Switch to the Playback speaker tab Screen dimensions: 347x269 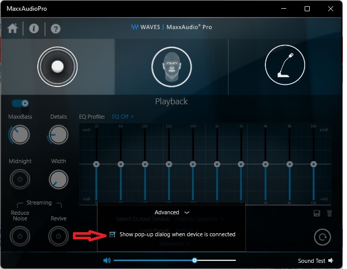pos(57,66)
